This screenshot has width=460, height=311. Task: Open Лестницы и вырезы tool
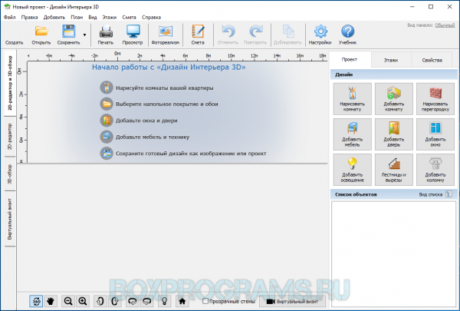pyautogui.click(x=394, y=170)
